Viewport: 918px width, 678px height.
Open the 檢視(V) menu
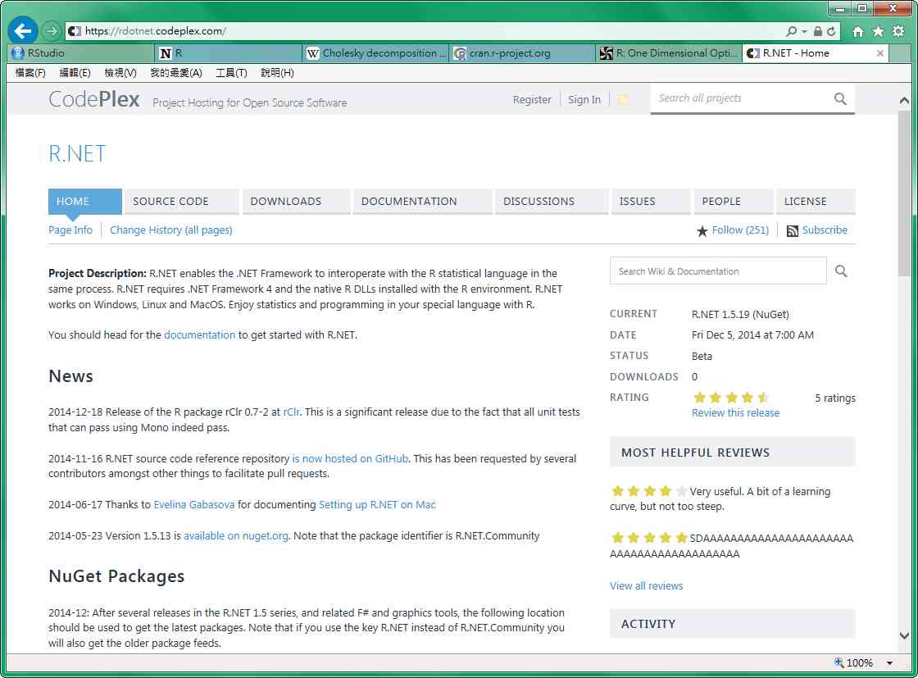pyautogui.click(x=120, y=73)
